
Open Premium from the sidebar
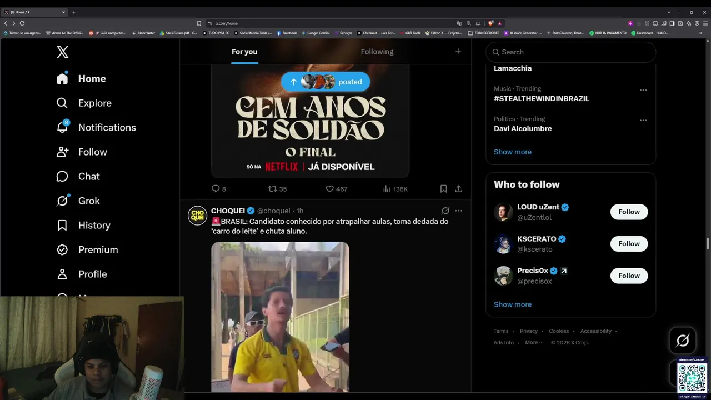tap(87, 249)
